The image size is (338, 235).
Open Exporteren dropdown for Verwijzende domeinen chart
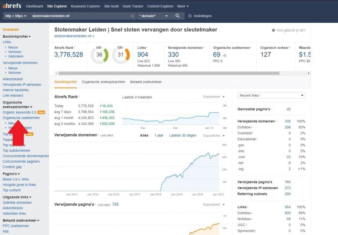click(214, 135)
